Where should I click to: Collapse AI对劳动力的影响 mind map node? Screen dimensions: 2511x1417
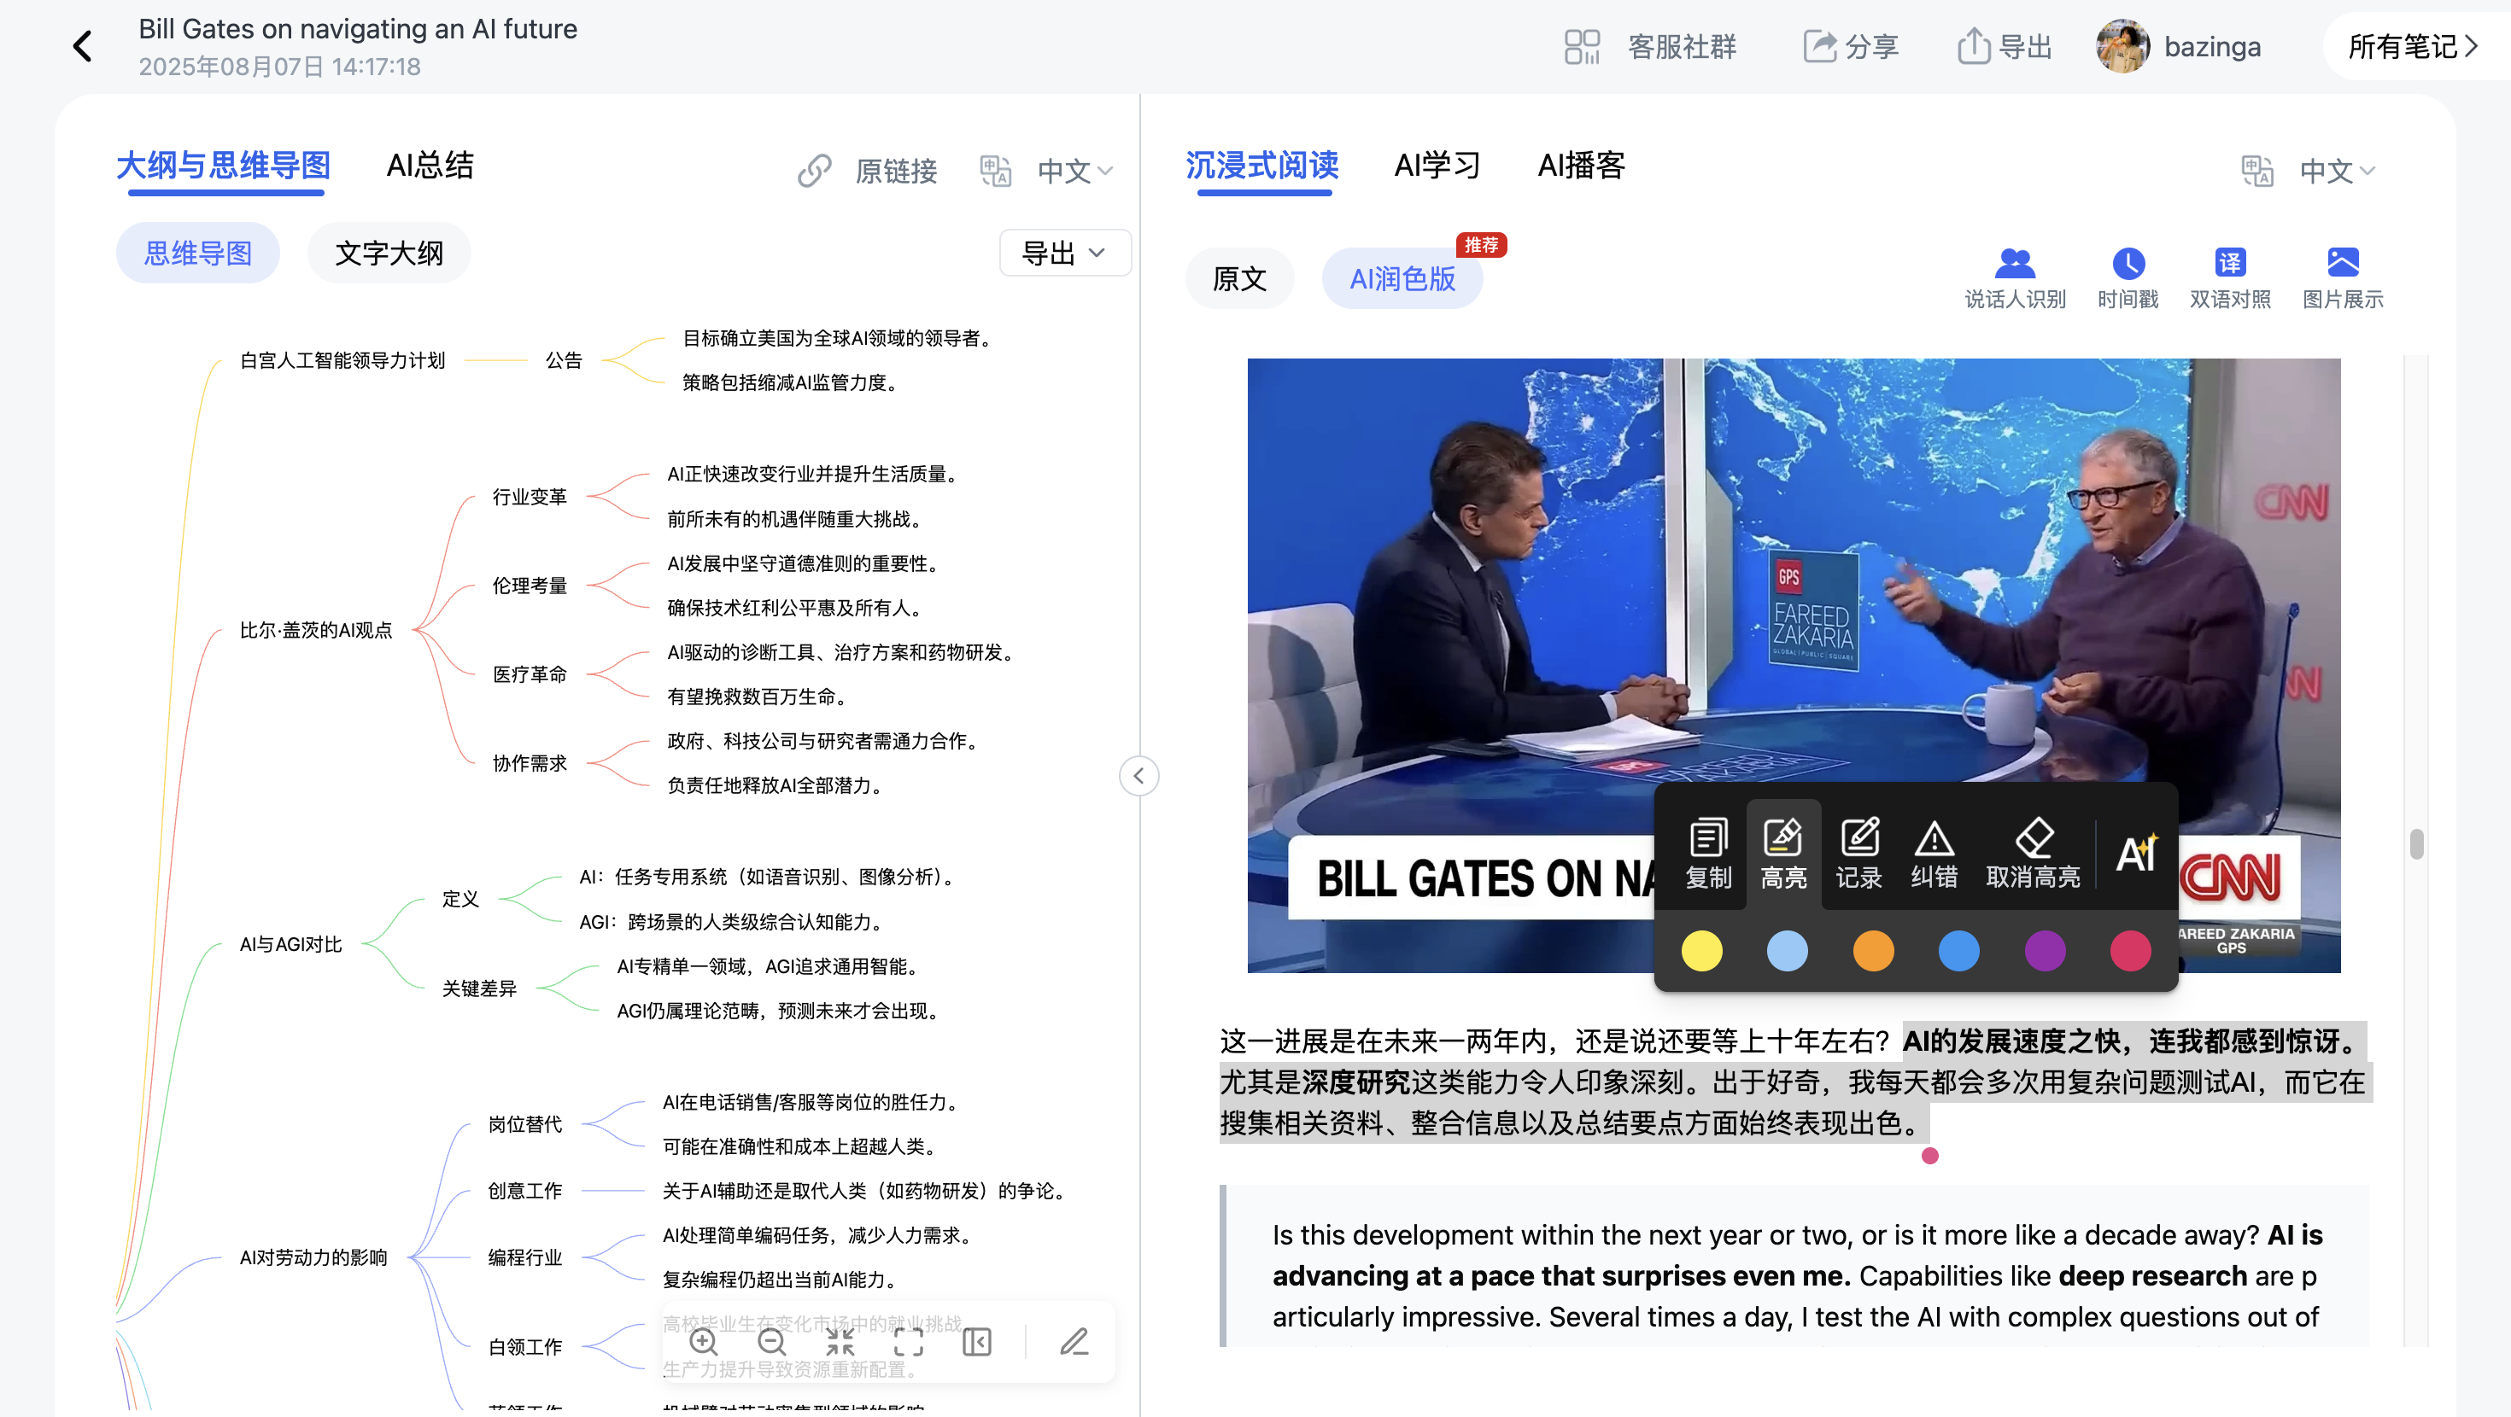coord(314,1257)
